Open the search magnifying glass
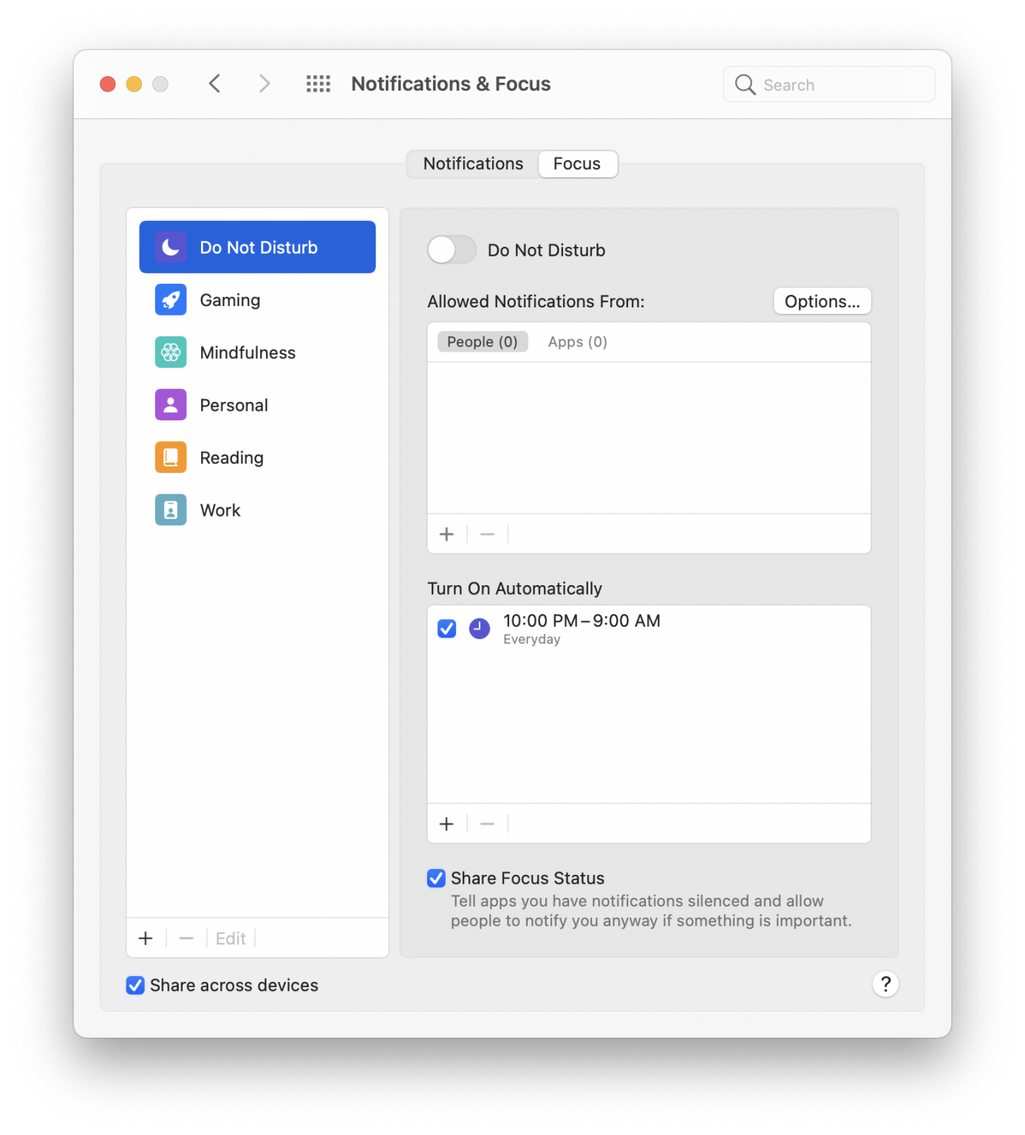Screen dimensions: 1025x1135 tap(745, 84)
